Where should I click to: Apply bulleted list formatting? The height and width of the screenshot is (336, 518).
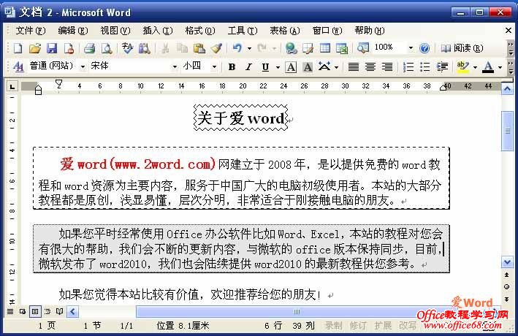(x=424, y=67)
